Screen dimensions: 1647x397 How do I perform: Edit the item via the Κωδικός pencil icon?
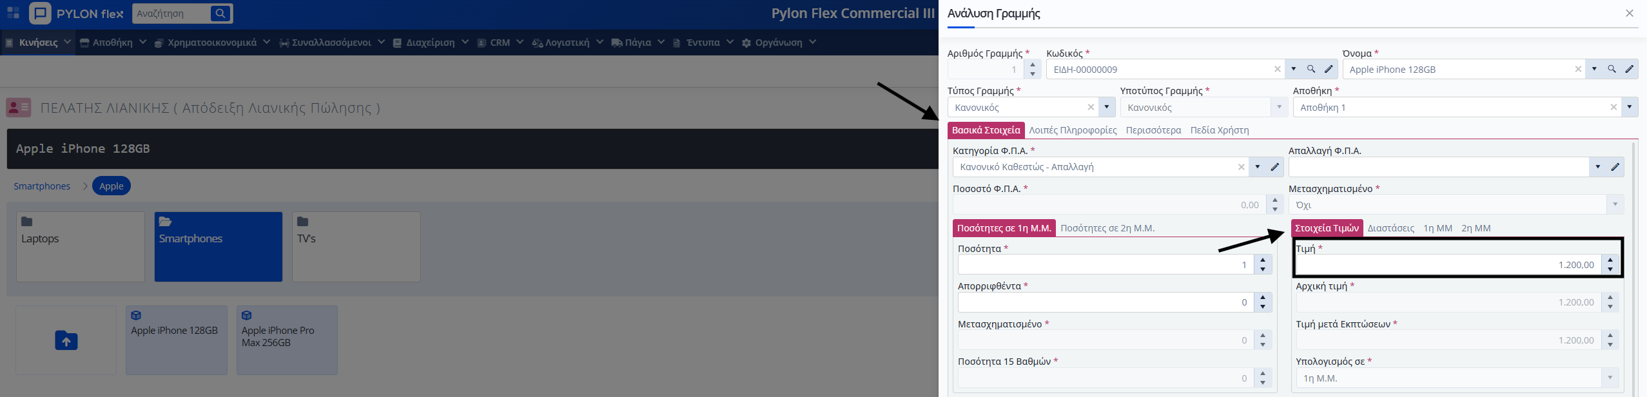[x=1329, y=69]
